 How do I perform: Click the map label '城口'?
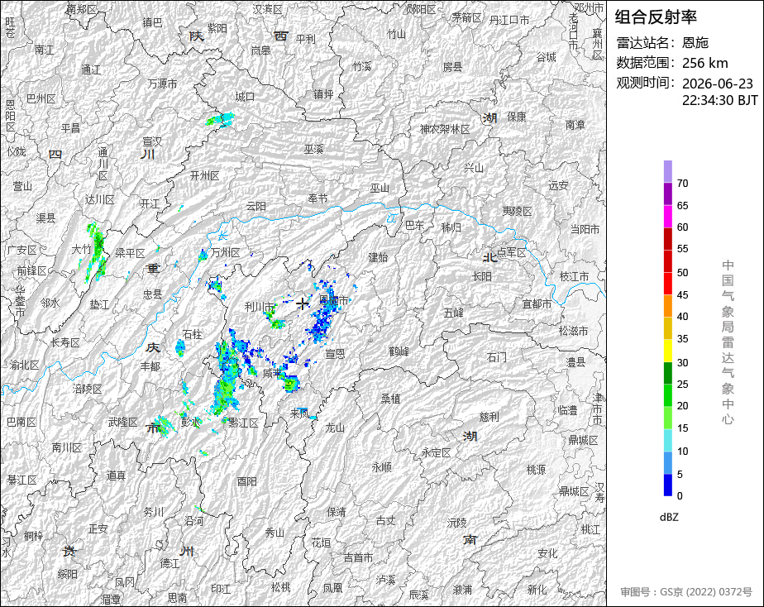coord(245,97)
